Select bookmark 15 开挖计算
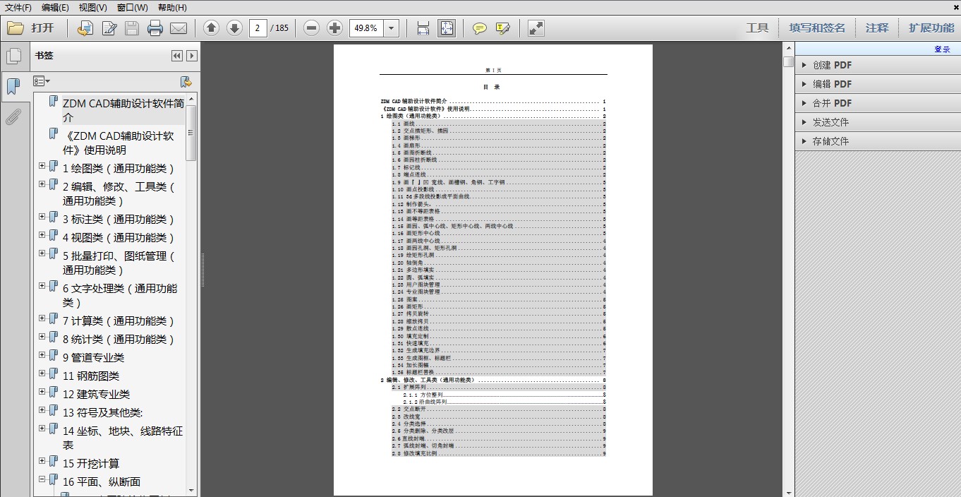 click(x=91, y=463)
